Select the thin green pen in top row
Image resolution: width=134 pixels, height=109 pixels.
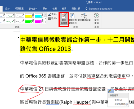coord(10,16)
